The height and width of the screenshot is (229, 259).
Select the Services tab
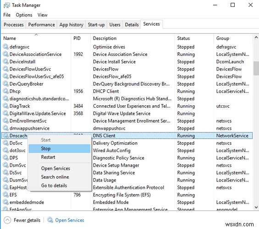click(x=151, y=24)
